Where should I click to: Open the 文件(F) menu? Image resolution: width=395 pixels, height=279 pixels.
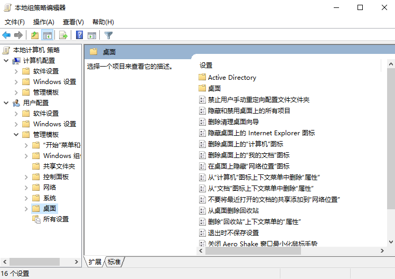click(15, 22)
